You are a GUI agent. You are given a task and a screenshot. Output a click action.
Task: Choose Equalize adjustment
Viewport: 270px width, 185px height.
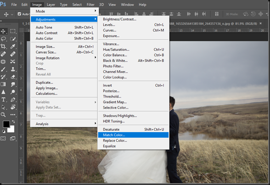[133, 146]
